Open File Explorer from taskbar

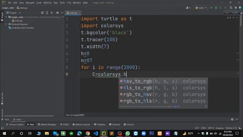click(47, 134)
